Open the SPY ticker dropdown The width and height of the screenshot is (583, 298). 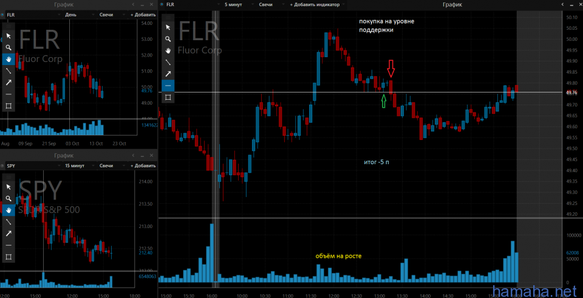(33, 166)
